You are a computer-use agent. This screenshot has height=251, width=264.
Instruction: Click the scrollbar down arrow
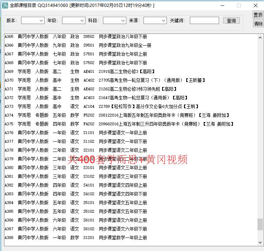tap(260, 242)
